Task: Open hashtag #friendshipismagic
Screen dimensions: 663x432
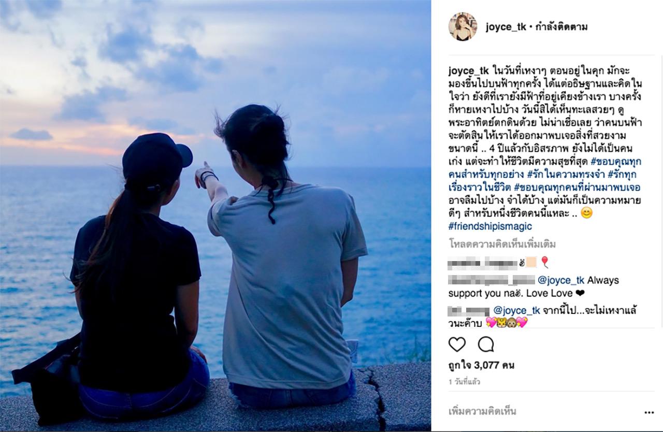Action: 490,226
